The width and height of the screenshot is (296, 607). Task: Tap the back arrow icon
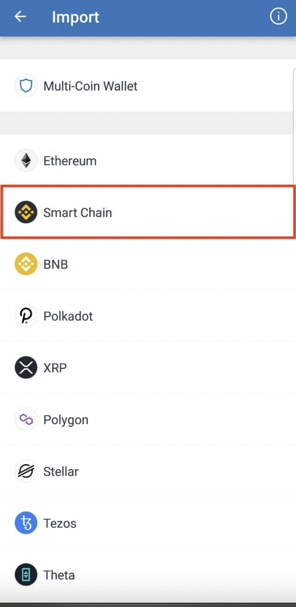20,17
